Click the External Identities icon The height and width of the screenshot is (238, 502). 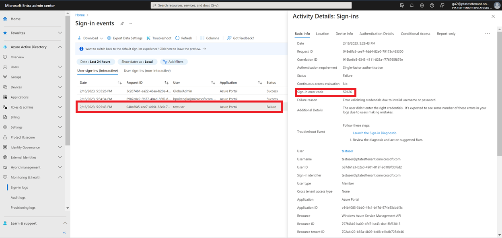tap(5, 158)
